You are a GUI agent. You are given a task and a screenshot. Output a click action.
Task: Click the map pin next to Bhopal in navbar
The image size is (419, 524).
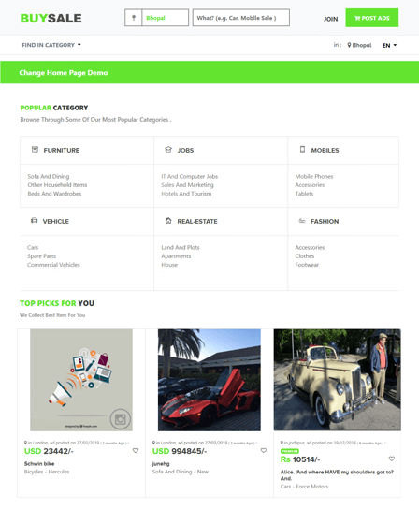click(x=349, y=45)
